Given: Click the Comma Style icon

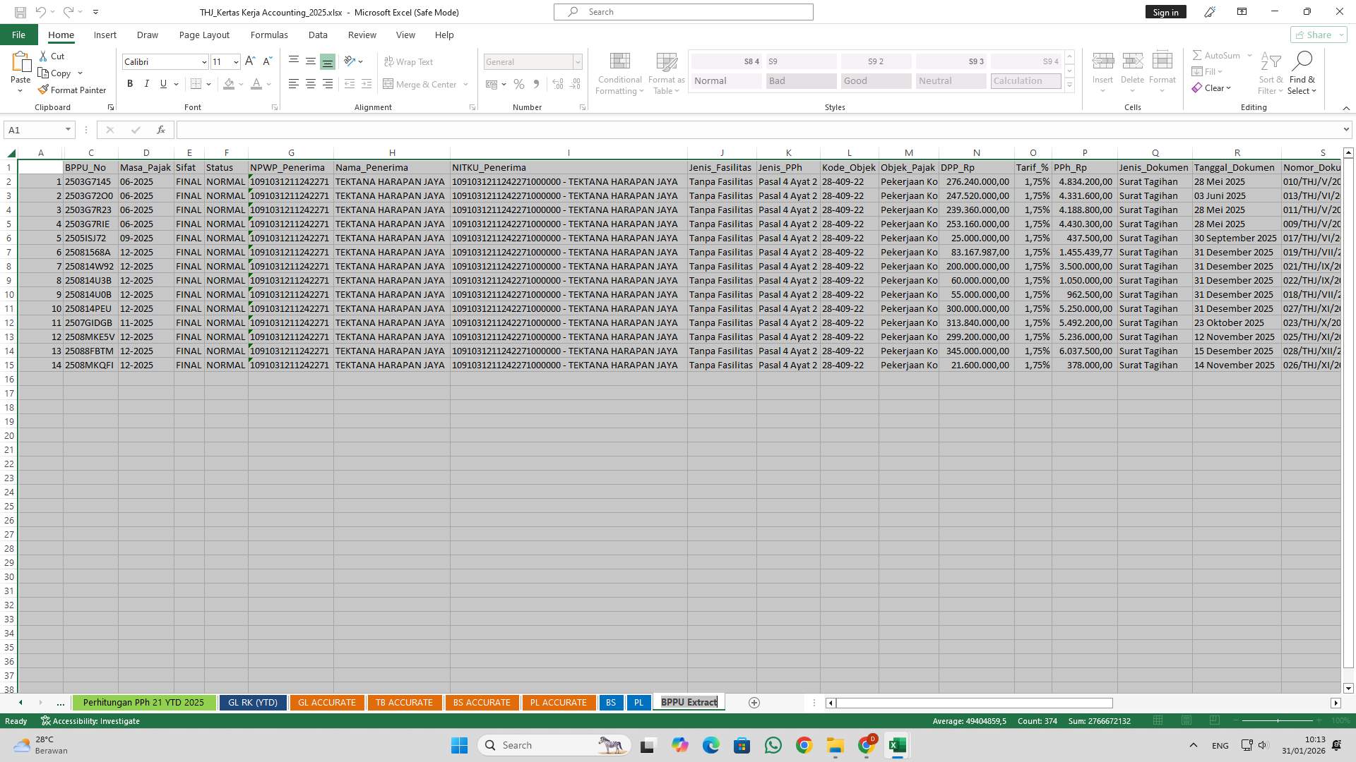Looking at the screenshot, I should pyautogui.click(x=536, y=84).
